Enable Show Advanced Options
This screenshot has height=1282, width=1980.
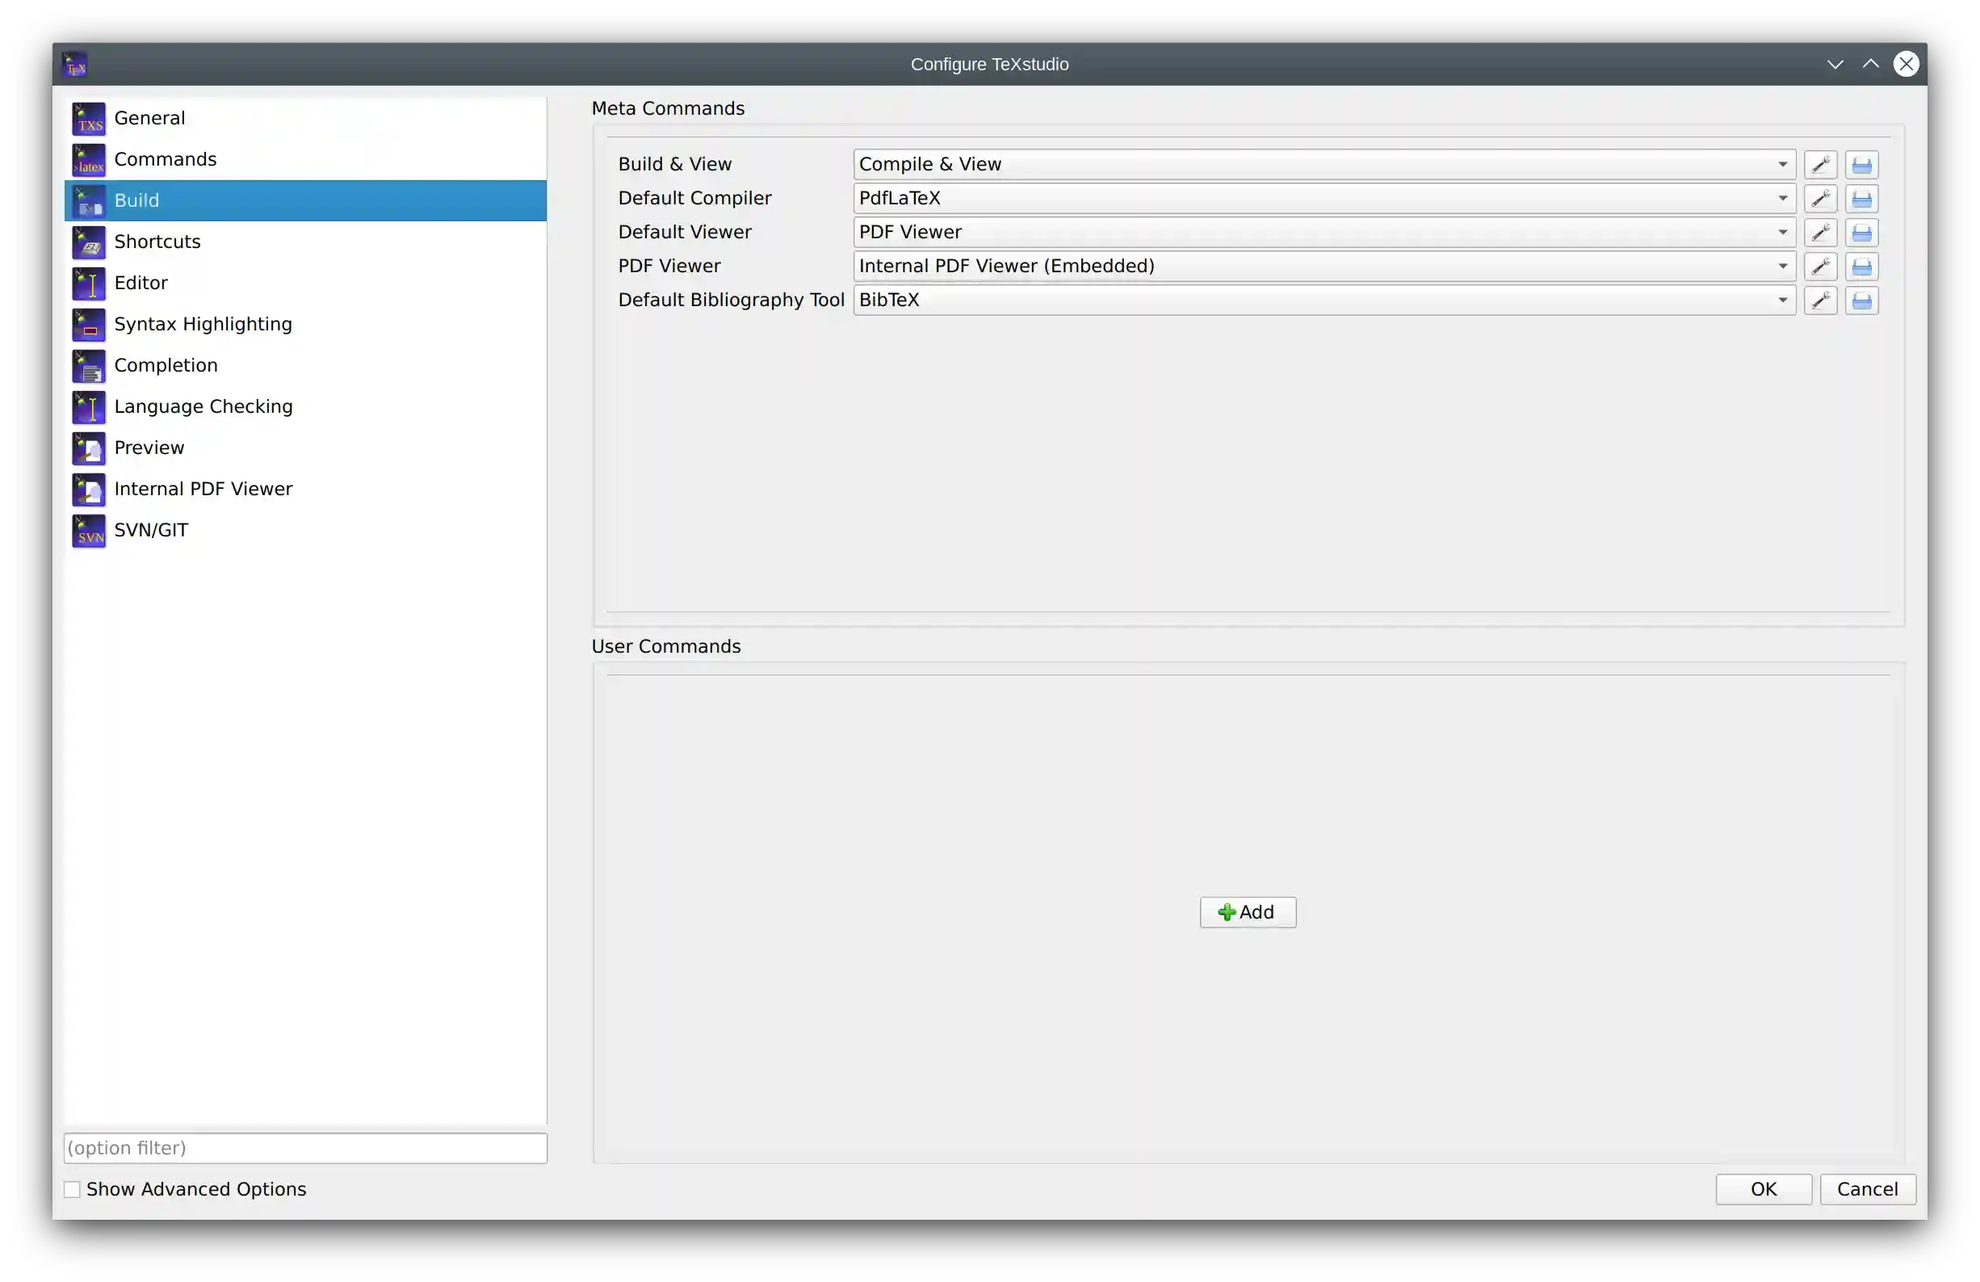coord(73,1189)
